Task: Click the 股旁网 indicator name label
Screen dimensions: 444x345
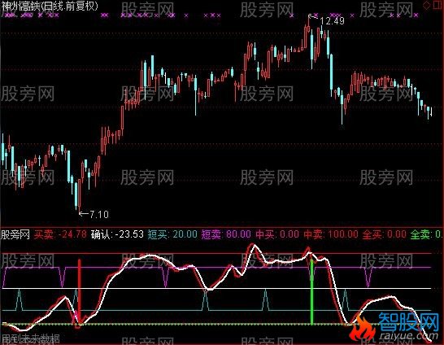Action: click(x=15, y=234)
